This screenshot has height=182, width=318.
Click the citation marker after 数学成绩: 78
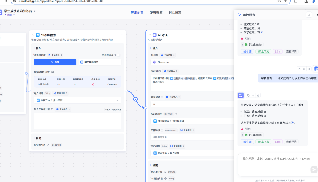262,32
